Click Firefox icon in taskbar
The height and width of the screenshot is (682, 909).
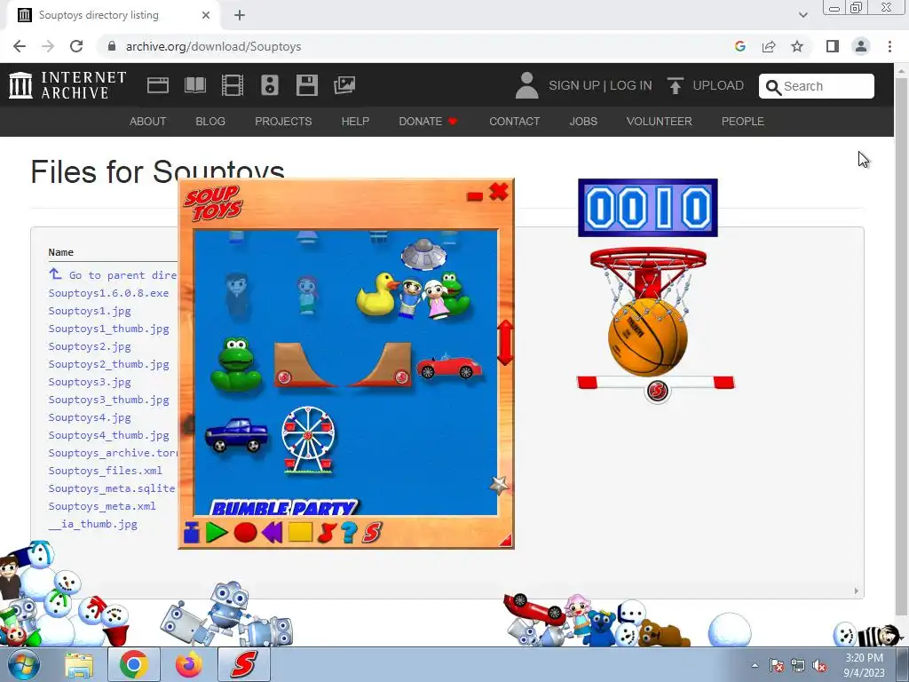[189, 664]
